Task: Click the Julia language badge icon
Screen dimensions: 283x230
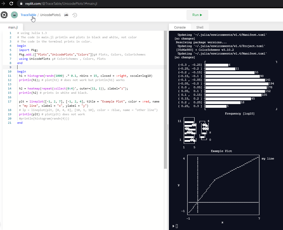Action: coord(66,15)
